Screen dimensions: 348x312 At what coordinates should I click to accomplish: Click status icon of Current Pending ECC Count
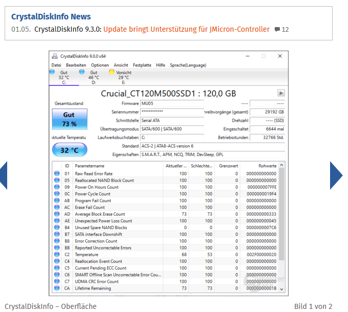click(57, 268)
